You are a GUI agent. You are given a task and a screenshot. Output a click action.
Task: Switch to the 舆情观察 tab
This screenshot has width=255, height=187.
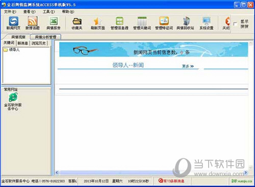18,37
